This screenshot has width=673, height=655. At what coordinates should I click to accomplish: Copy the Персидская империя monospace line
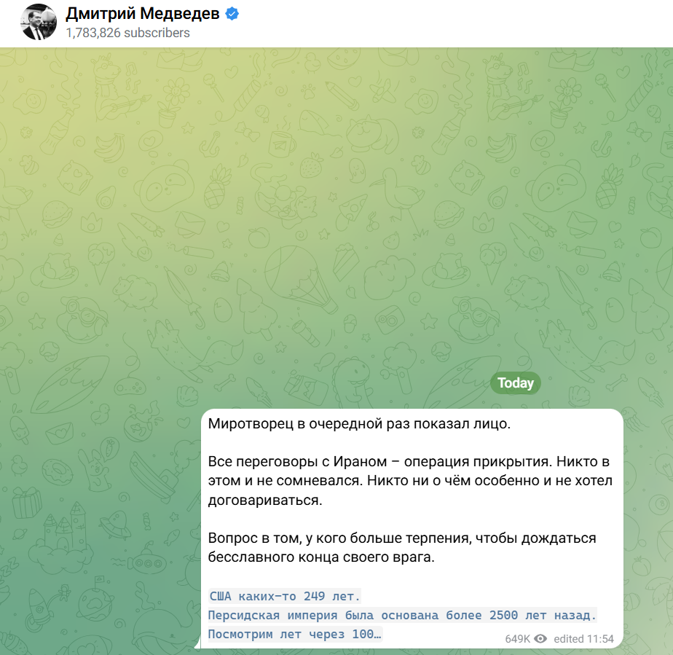click(x=402, y=615)
